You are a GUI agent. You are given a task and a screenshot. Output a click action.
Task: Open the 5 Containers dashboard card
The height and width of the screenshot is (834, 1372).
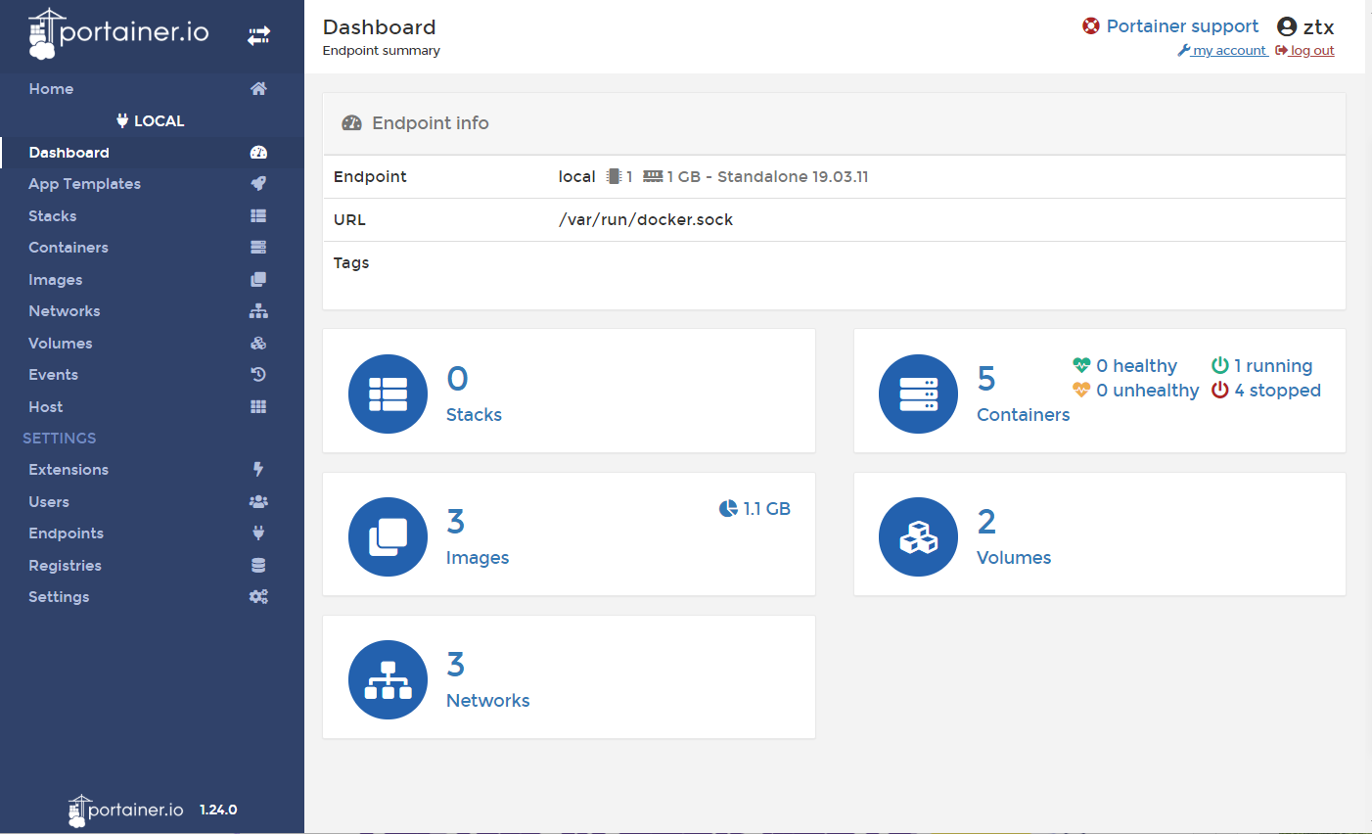coord(1100,391)
